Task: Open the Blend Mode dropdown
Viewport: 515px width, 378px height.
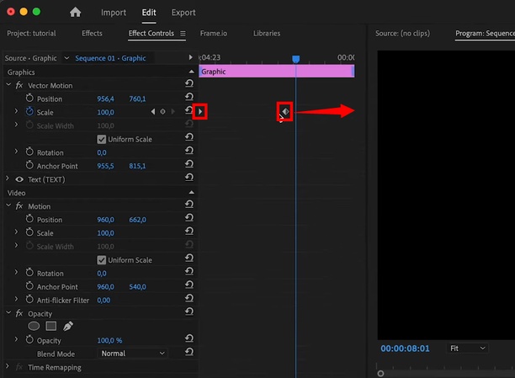Action: [133, 354]
